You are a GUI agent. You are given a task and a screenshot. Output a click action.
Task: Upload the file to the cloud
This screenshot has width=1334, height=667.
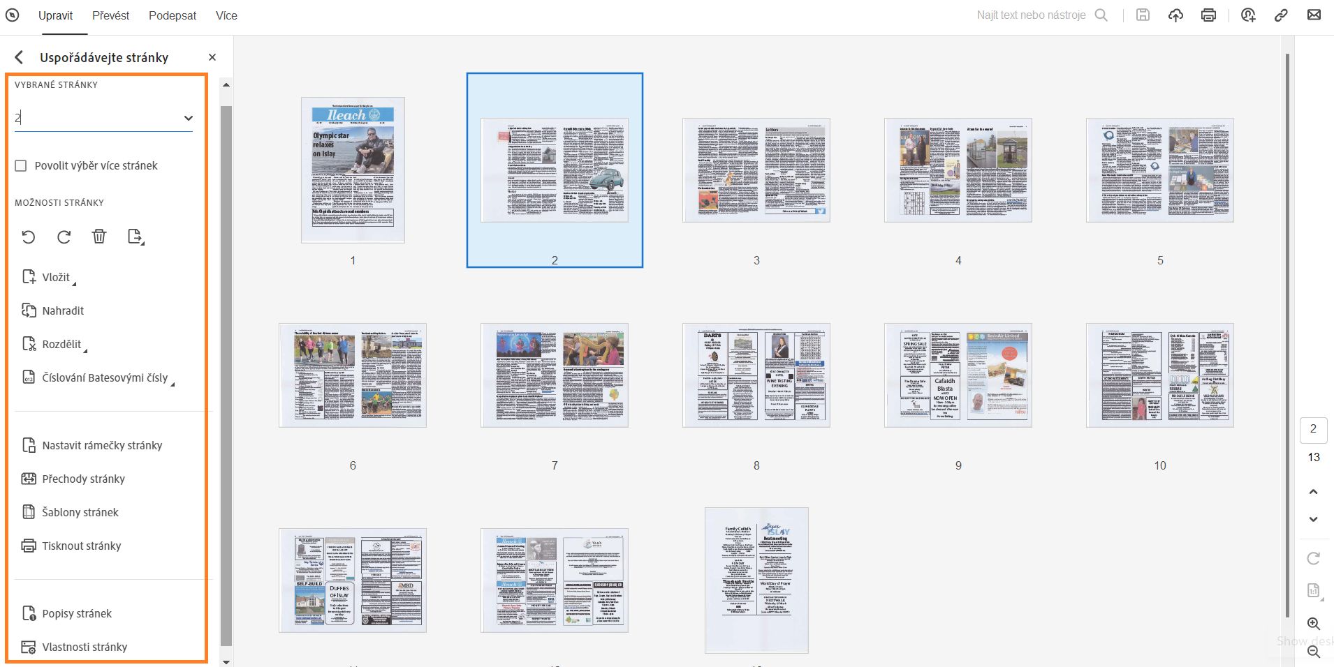1176,15
